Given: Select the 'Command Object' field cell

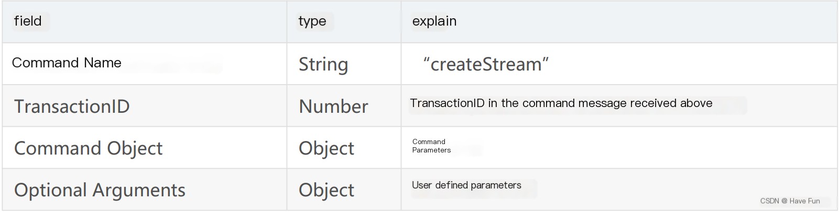Looking at the screenshot, I should (144, 147).
